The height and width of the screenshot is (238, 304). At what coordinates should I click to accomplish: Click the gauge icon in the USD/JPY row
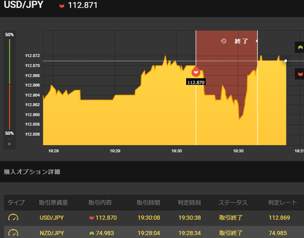pos(13,218)
